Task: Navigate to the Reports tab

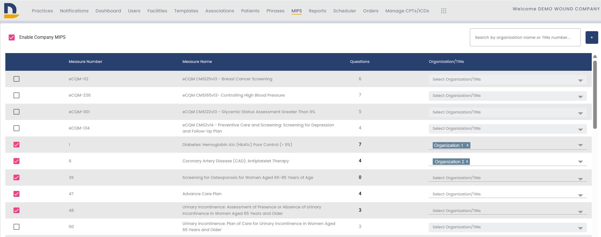Action: (x=317, y=11)
